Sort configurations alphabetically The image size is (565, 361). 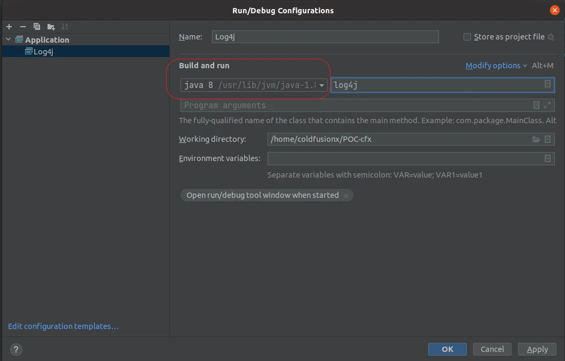tap(65, 27)
